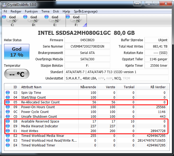This screenshot has width=174, height=156.
Task: Click status orb of Timed Workload Timer row
Action: click(8, 145)
